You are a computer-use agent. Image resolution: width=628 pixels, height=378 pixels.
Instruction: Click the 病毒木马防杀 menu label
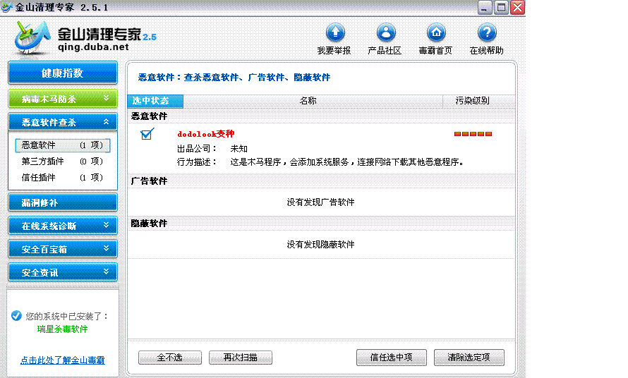(x=49, y=99)
